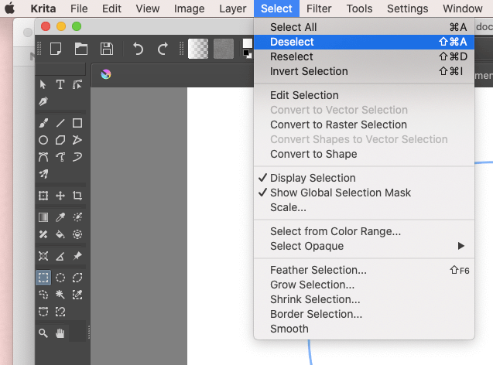493x365 pixels.
Task: Select the Rectangular Selection tool
Action: click(x=43, y=278)
